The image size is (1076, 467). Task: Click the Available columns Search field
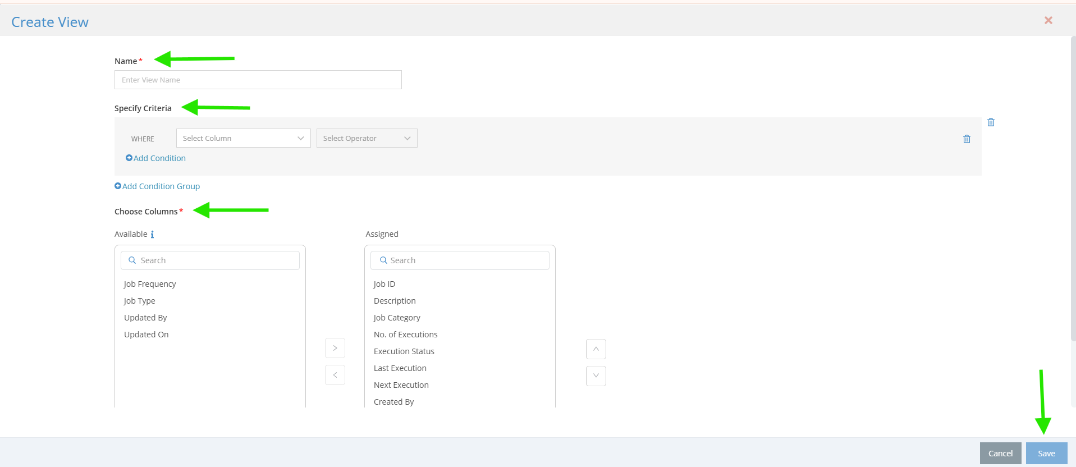pos(210,260)
